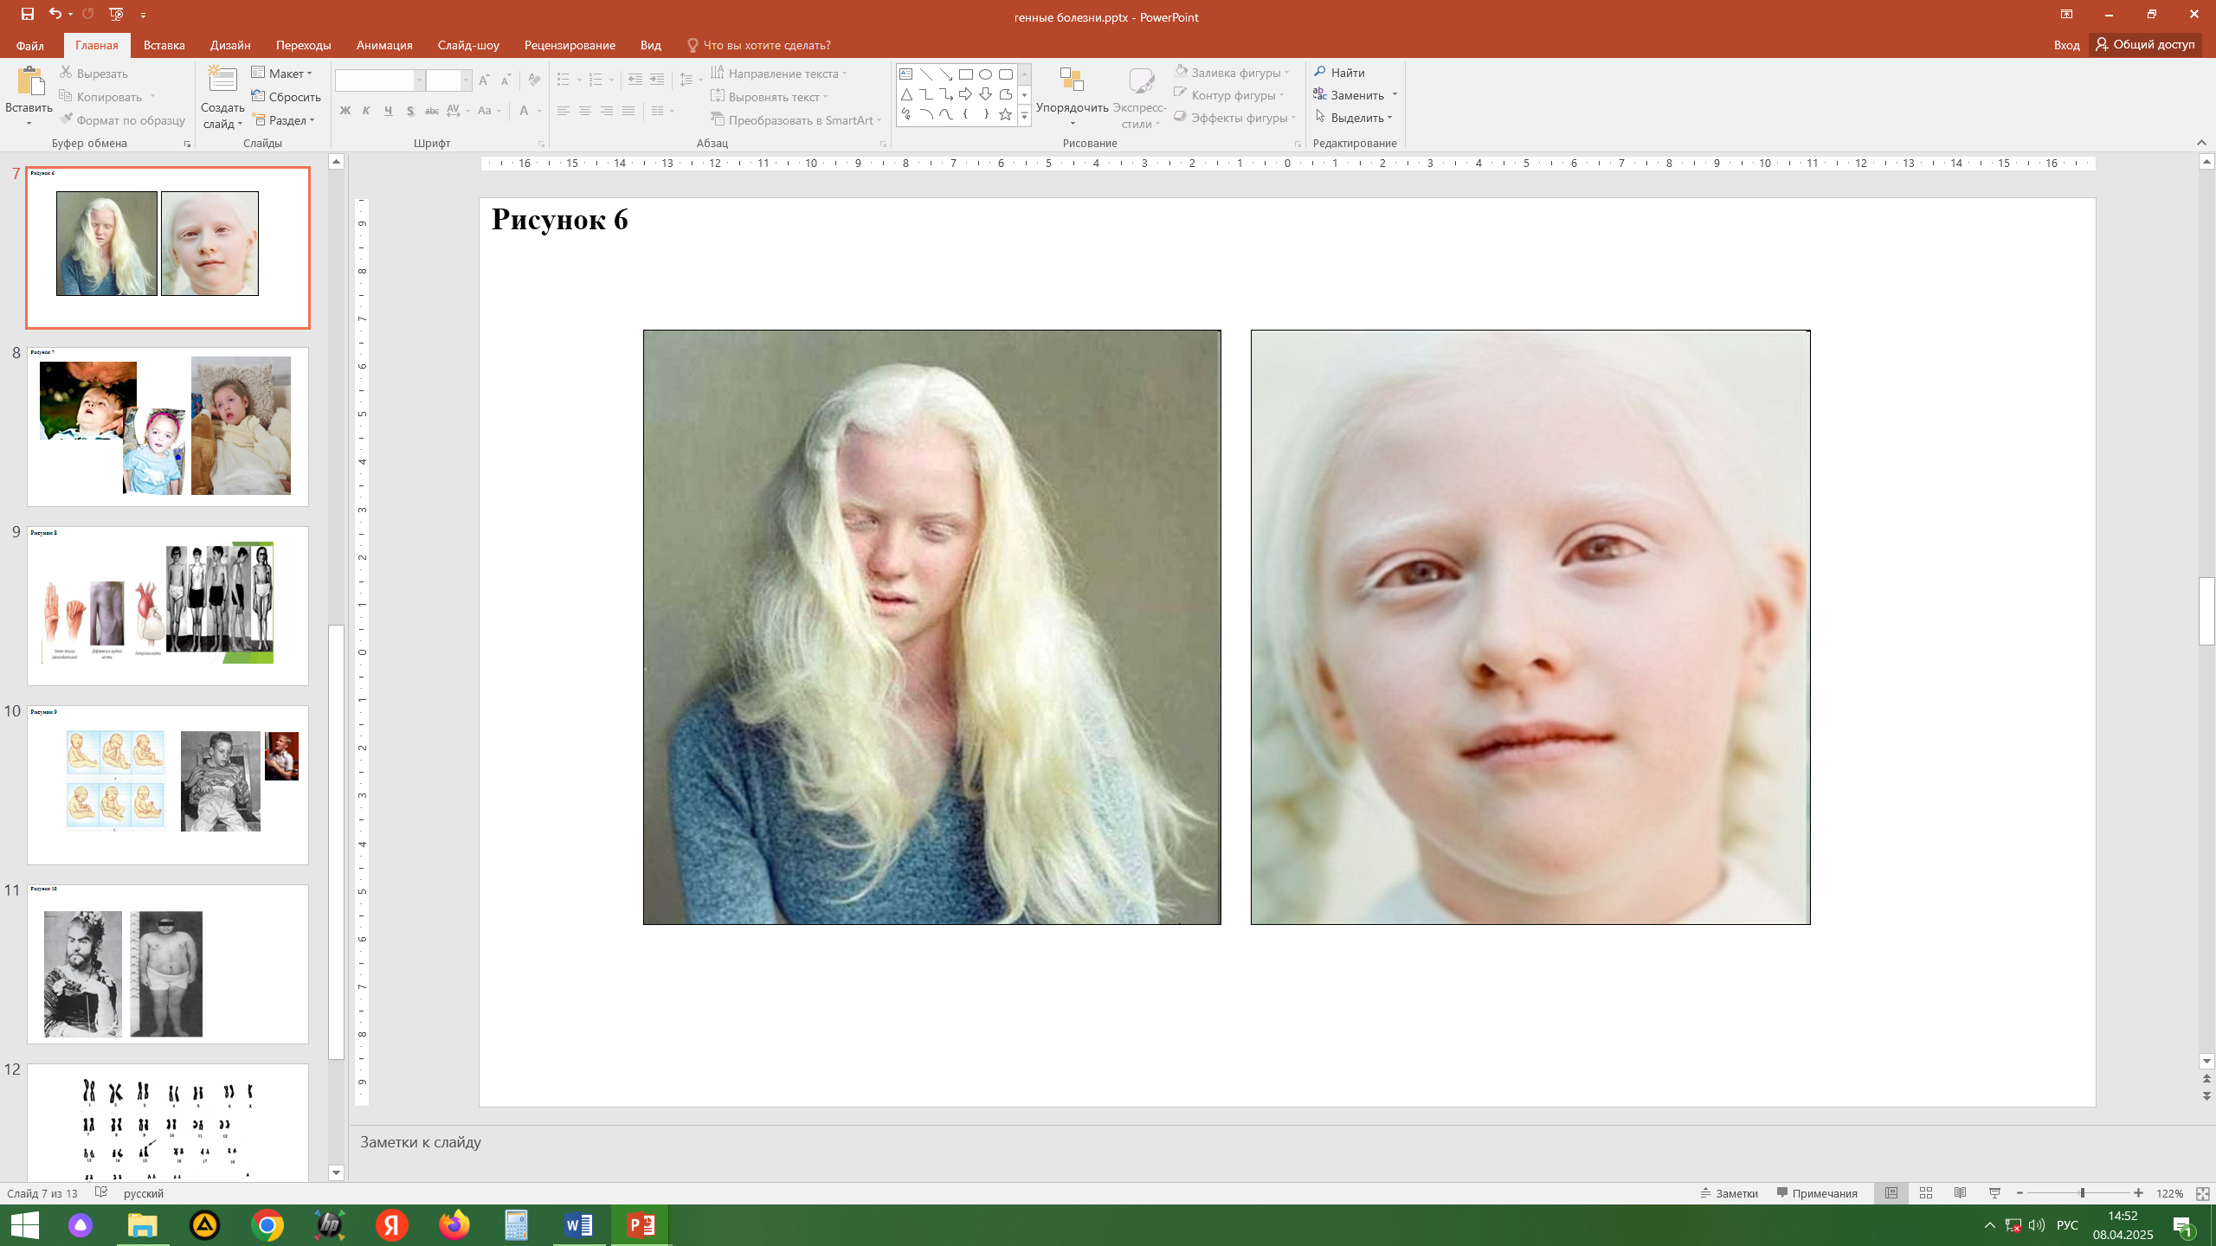Click the Create slide (Создать слайд) icon
The image size is (2216, 1246).
pos(222,80)
